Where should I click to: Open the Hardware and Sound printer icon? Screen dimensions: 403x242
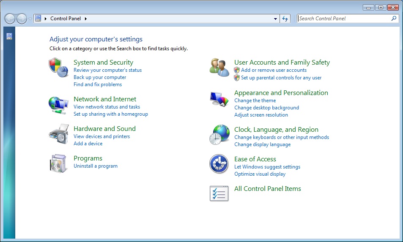pyautogui.click(x=59, y=134)
